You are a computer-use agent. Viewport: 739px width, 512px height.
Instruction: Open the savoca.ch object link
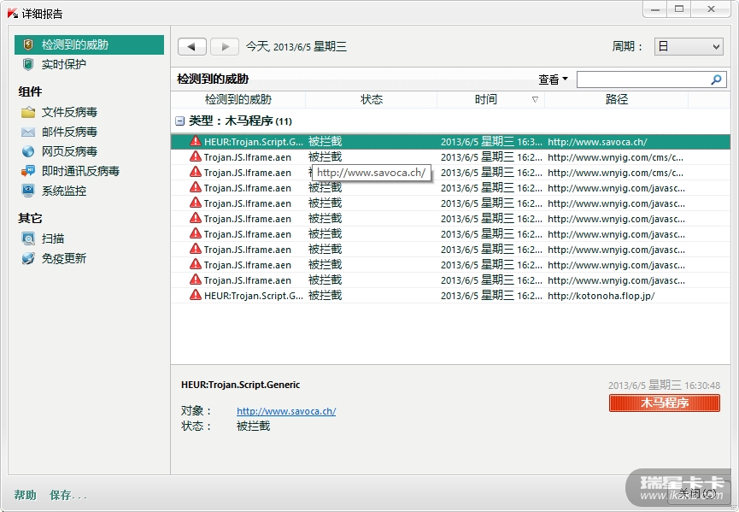[286, 411]
